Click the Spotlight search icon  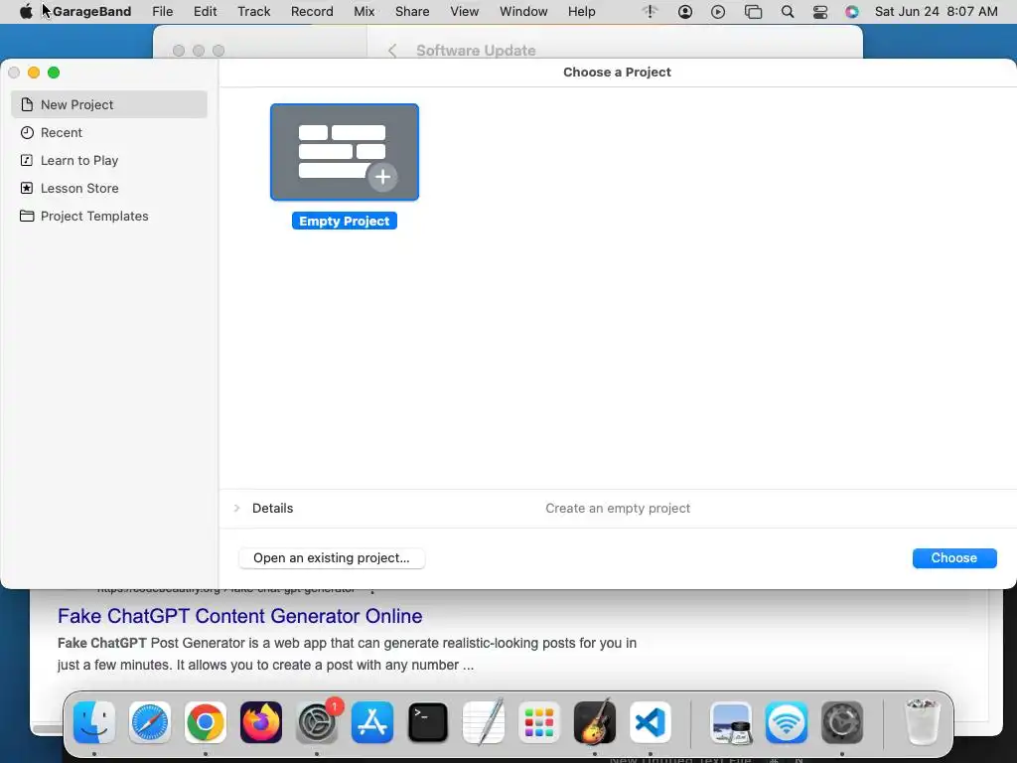[x=788, y=12]
